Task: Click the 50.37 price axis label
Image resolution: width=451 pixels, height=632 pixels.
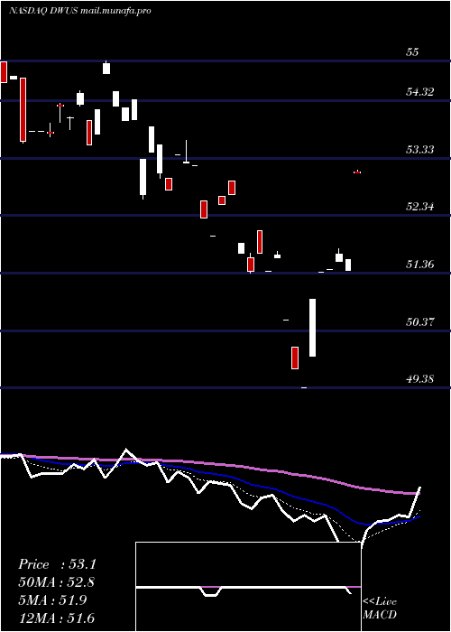Action: tap(419, 322)
